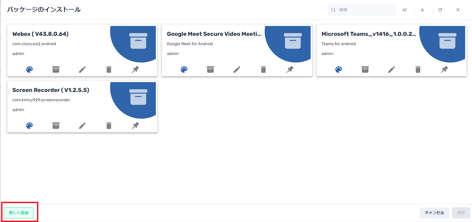Image resolution: width=472 pixels, height=222 pixels.
Task: Click the magnifier icon in the search box
Action: click(x=333, y=10)
